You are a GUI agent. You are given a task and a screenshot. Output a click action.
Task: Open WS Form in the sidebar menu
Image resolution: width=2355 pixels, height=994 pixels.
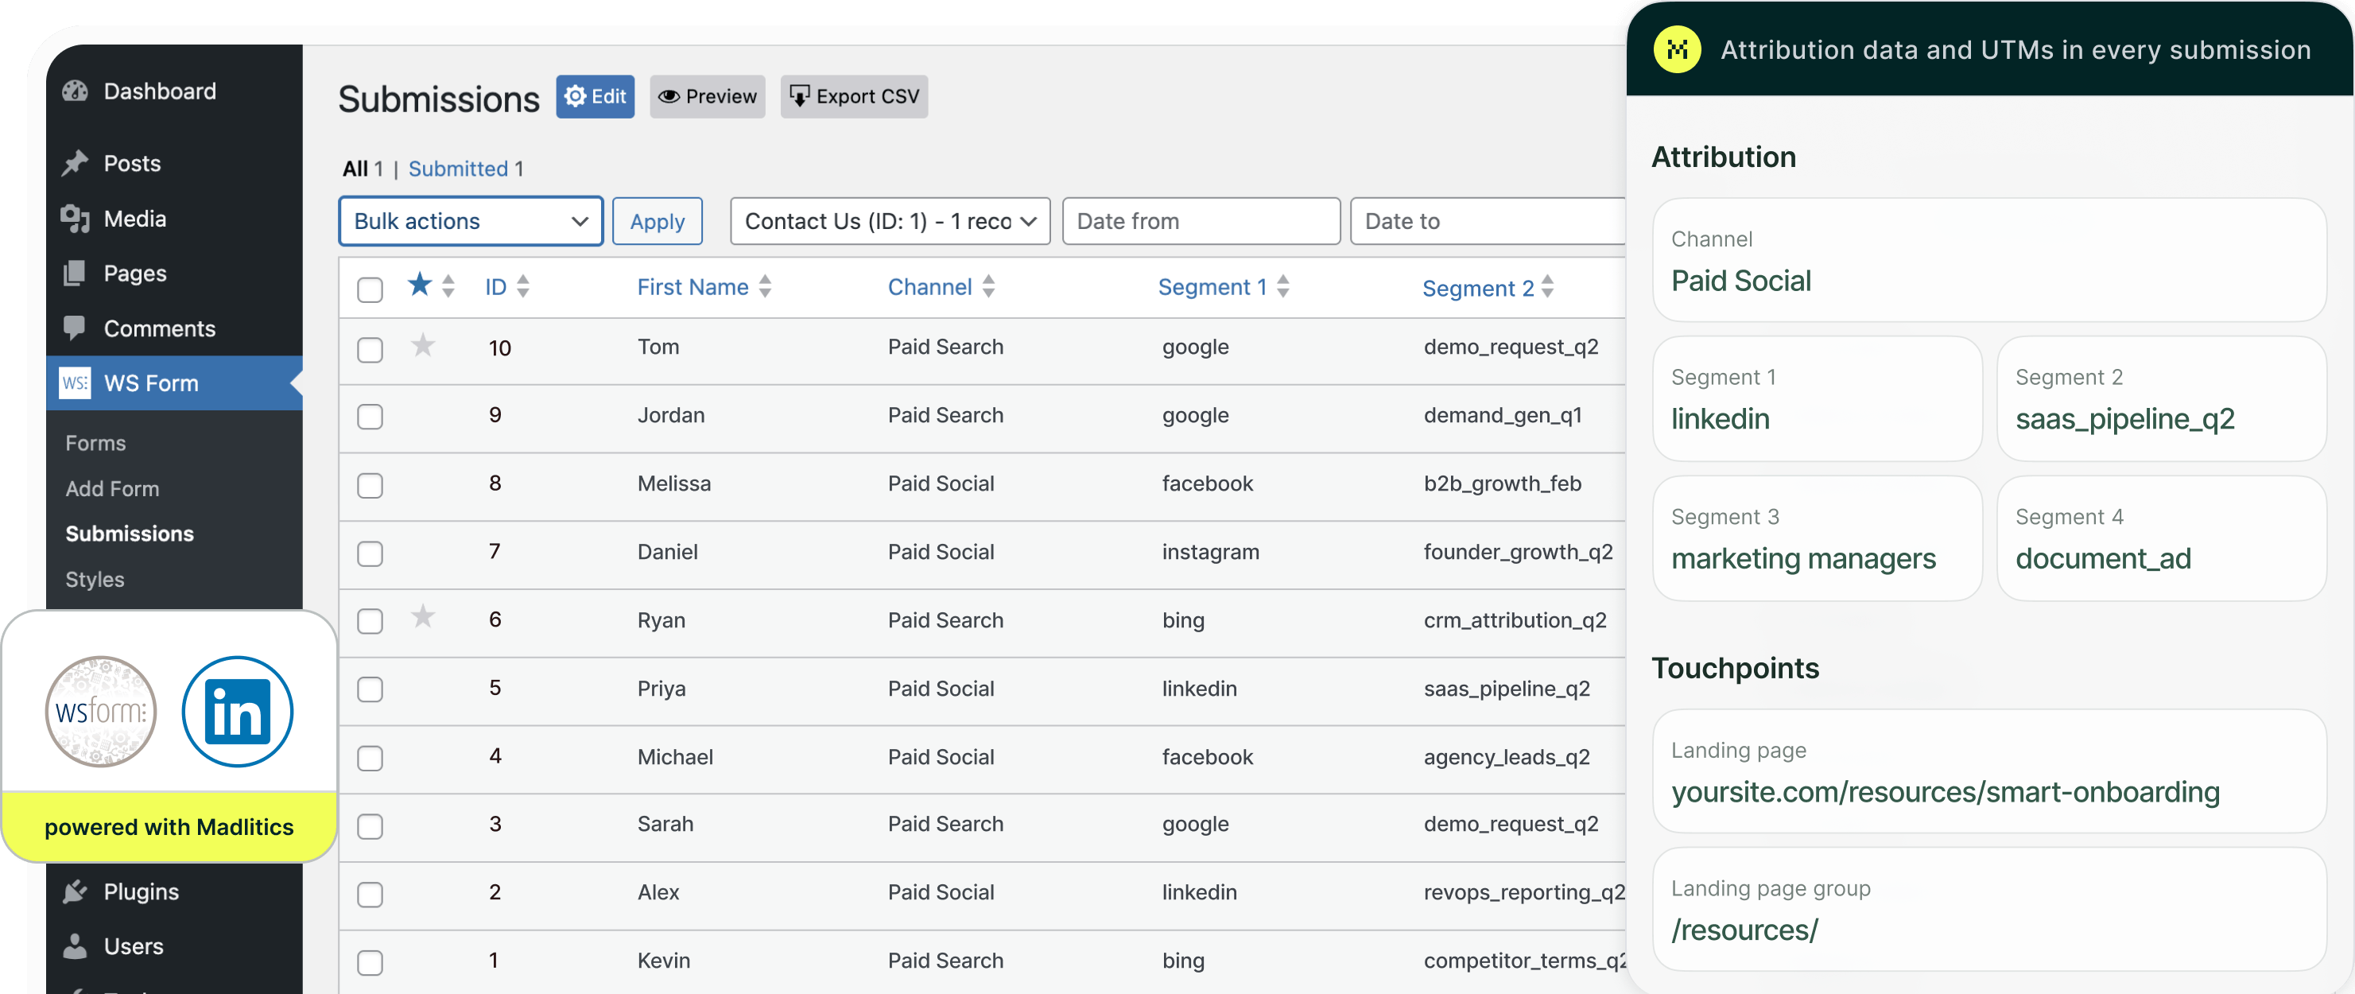(x=173, y=382)
